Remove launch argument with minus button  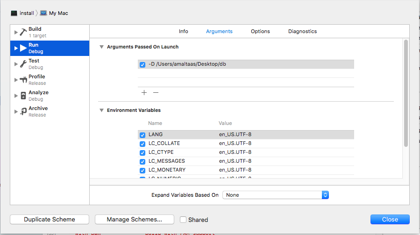156,92
